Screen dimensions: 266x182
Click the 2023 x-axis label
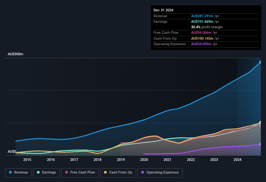(x=214, y=160)
